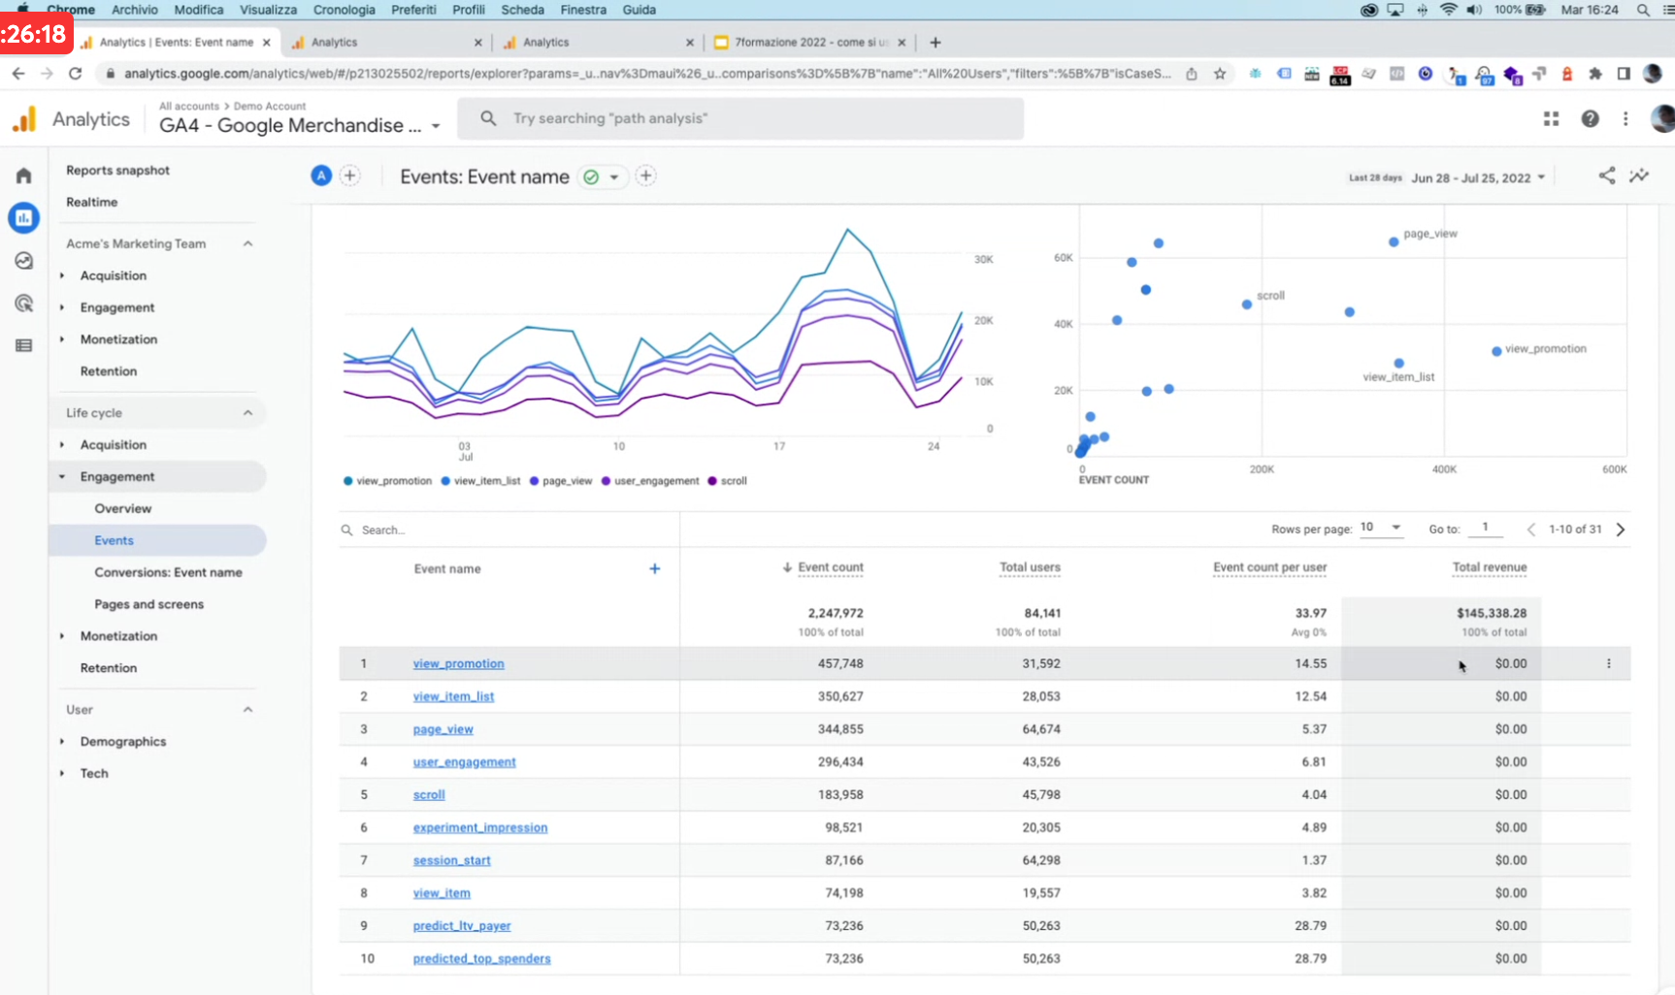This screenshot has height=995, width=1675.
Task: Open row options for view_promotion row
Action: click(1608, 663)
